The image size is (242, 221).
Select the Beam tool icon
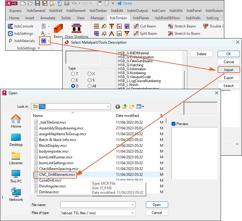click(x=58, y=28)
